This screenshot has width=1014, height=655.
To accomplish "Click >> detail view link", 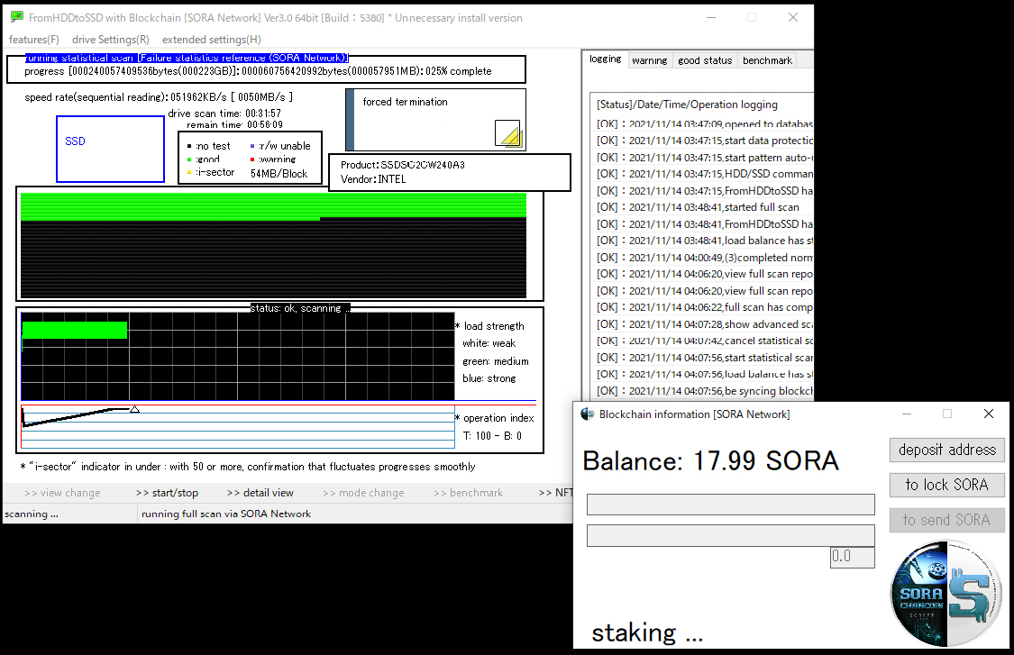I will (260, 493).
